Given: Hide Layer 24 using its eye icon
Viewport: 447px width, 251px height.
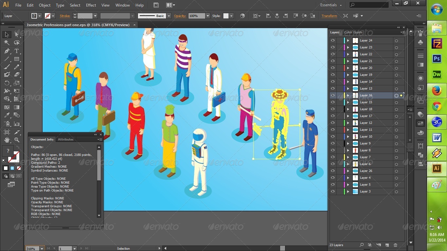Looking at the screenshot, I should coord(333,40).
